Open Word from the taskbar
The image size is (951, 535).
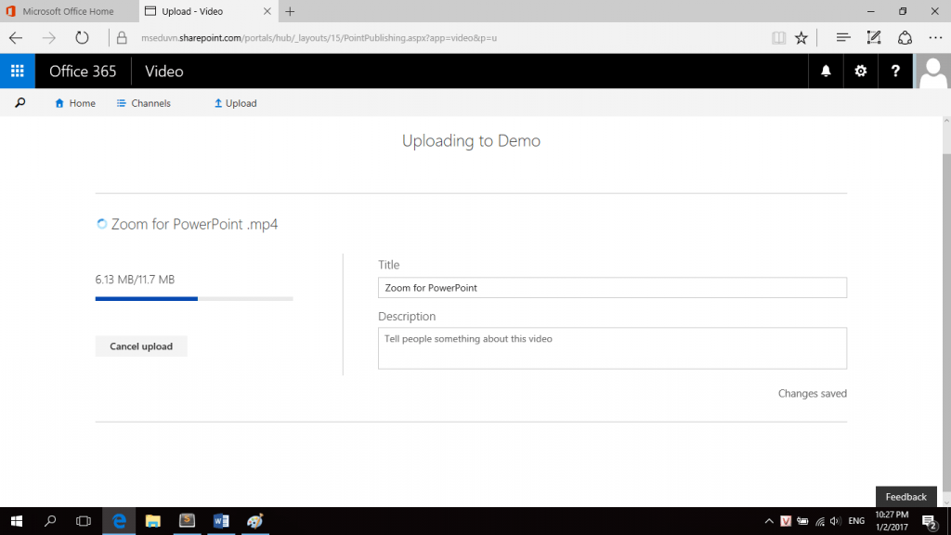[x=221, y=521]
